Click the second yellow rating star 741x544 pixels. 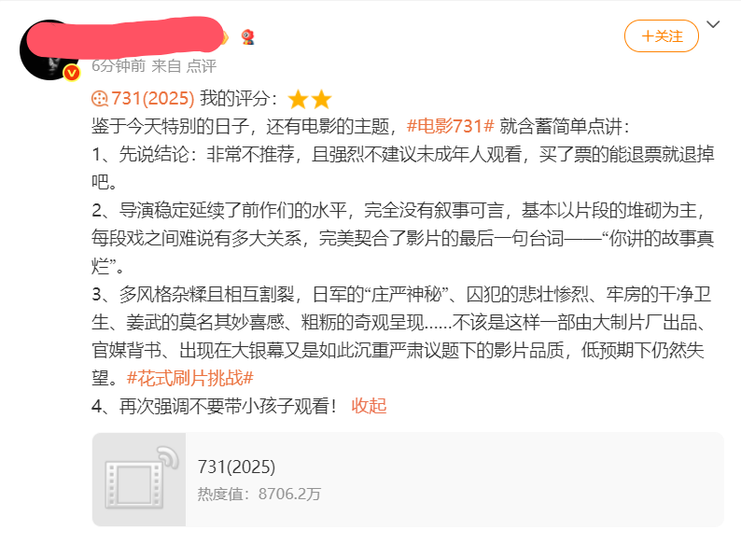pos(321,100)
